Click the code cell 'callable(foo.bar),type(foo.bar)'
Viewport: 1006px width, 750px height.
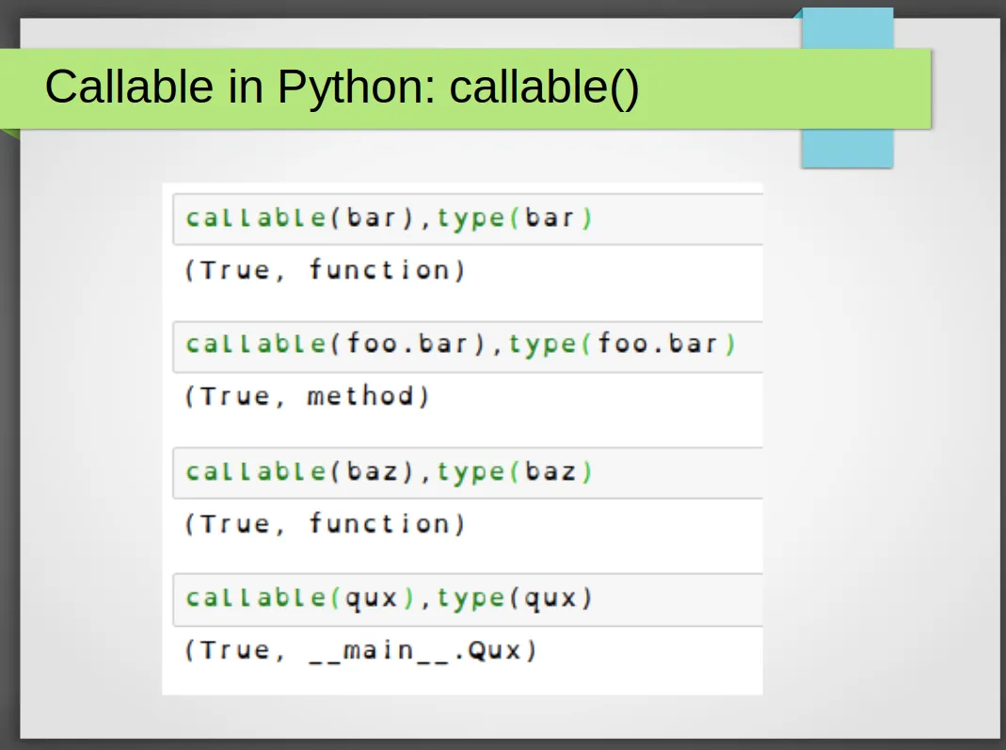(x=468, y=346)
